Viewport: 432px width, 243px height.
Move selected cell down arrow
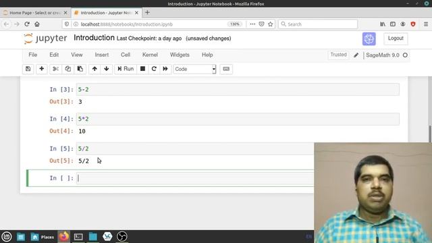[x=107, y=69]
